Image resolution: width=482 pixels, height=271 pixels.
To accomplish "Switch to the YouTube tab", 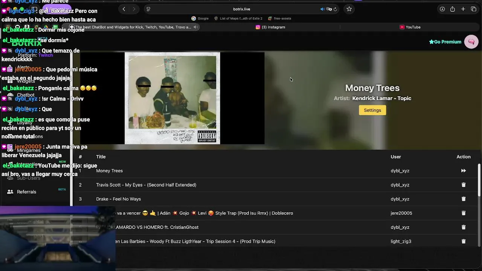I will pyautogui.click(x=410, y=27).
